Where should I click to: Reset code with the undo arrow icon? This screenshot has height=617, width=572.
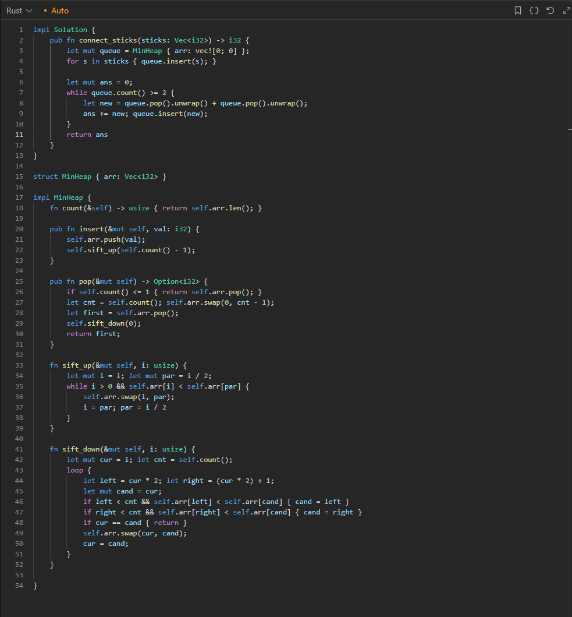coord(550,10)
